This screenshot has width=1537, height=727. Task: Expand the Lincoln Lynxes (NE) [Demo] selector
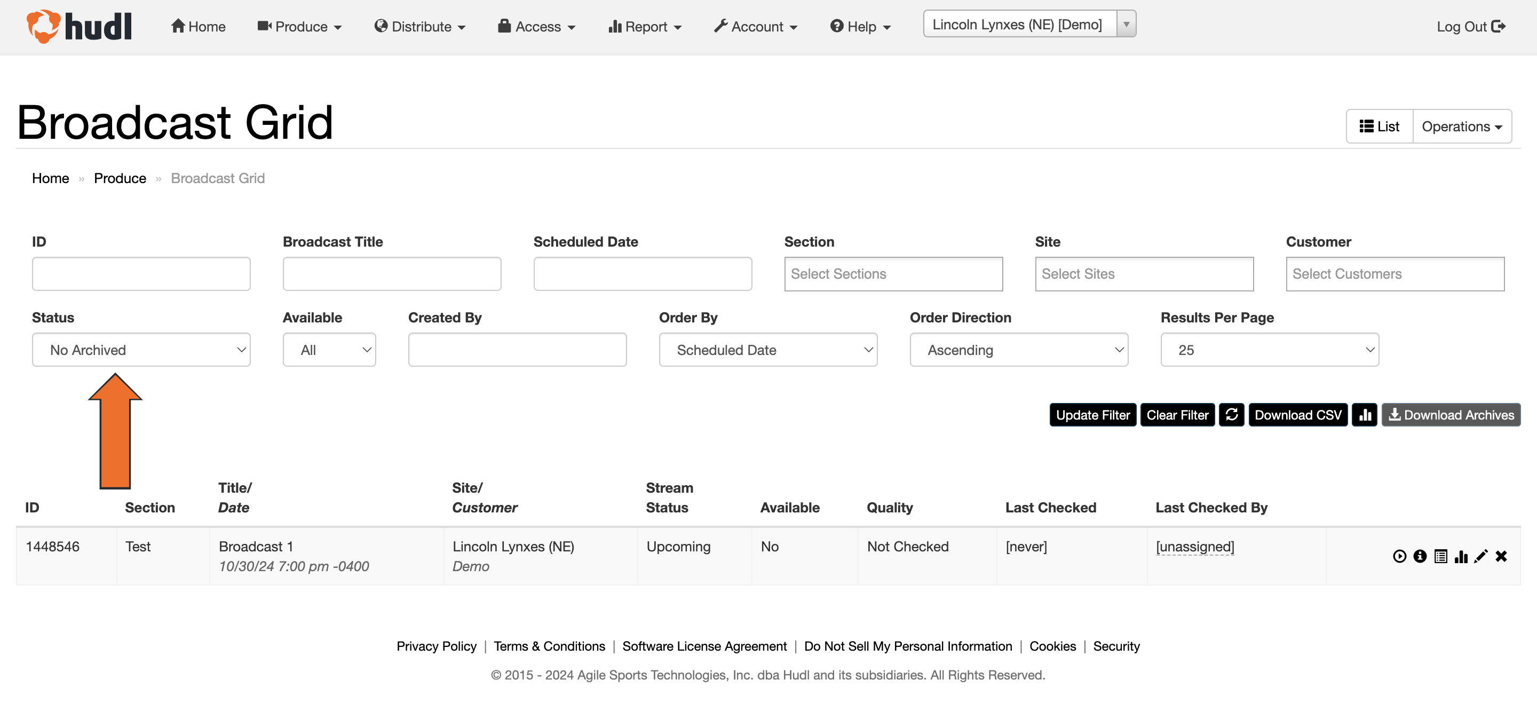pyautogui.click(x=1030, y=25)
